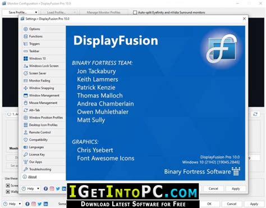Switch to the Taskbar settings
Viewport: 266px width, 208px height.
click(x=44, y=51)
